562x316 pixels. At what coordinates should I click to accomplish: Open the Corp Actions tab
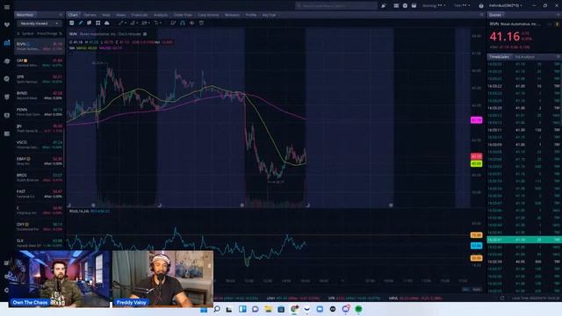tap(208, 15)
